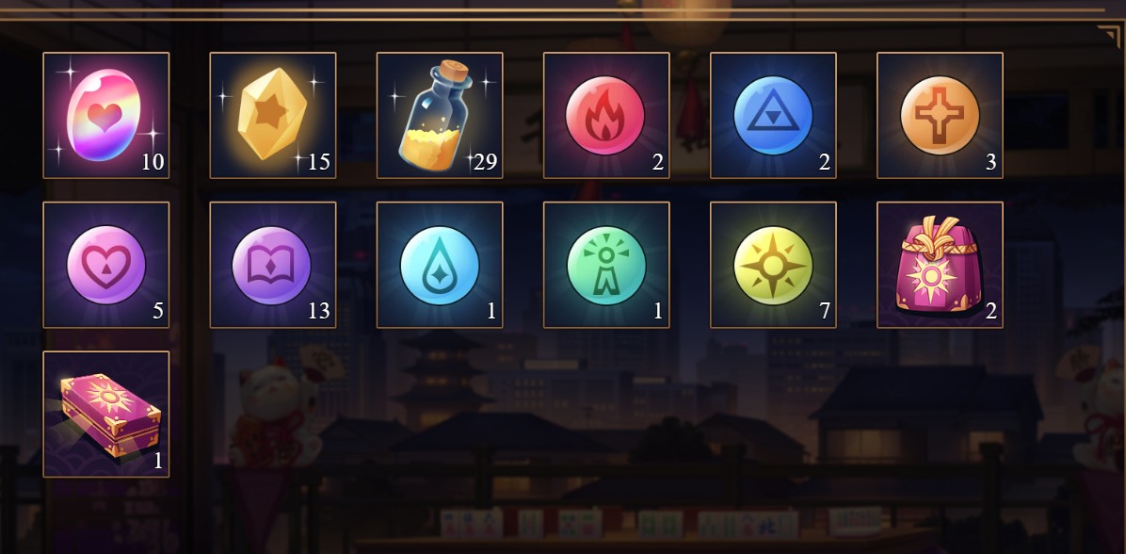The image size is (1126, 554).
Task: Select the light blue water drop orb
Action: [x=440, y=265]
